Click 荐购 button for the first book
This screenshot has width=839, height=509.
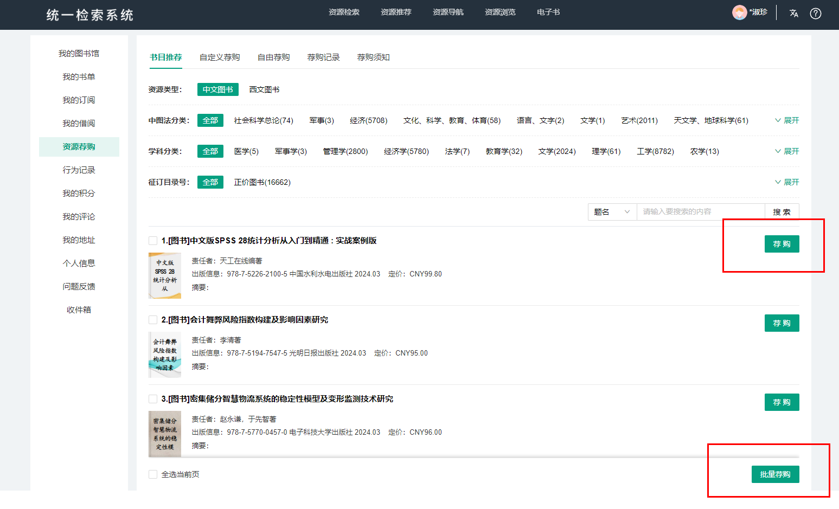(782, 244)
